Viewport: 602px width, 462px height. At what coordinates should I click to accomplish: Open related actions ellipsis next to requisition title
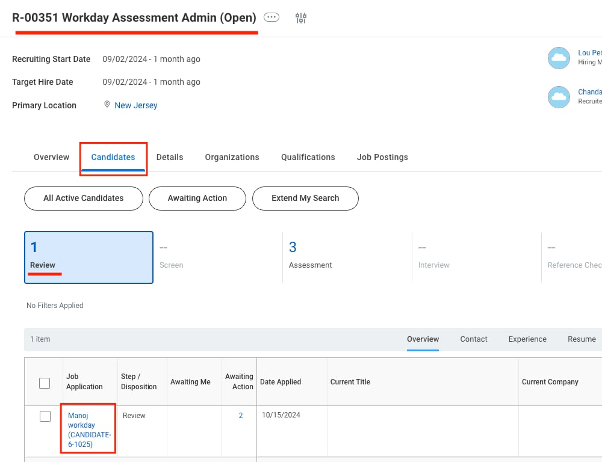(272, 17)
